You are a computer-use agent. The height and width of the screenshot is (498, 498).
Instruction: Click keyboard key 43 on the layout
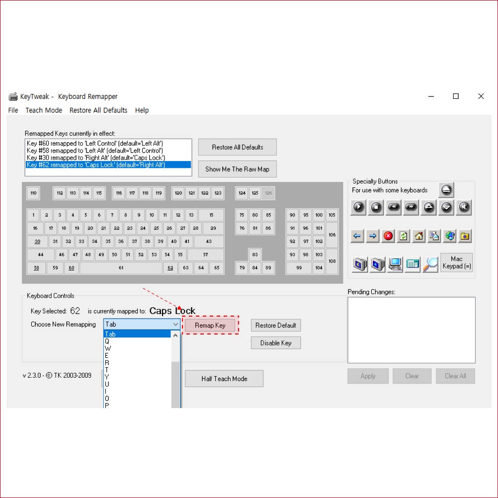(x=209, y=242)
